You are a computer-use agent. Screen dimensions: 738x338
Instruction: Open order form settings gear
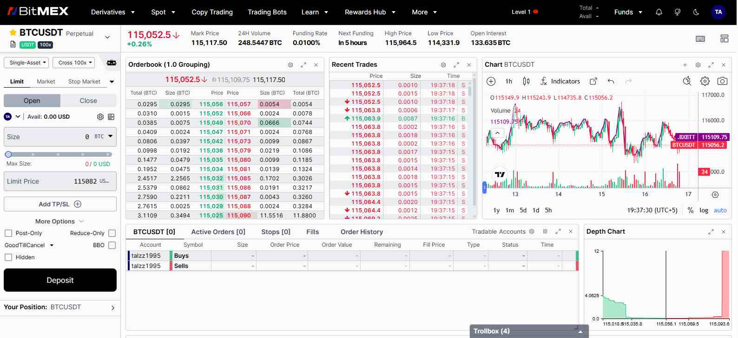[100, 117]
